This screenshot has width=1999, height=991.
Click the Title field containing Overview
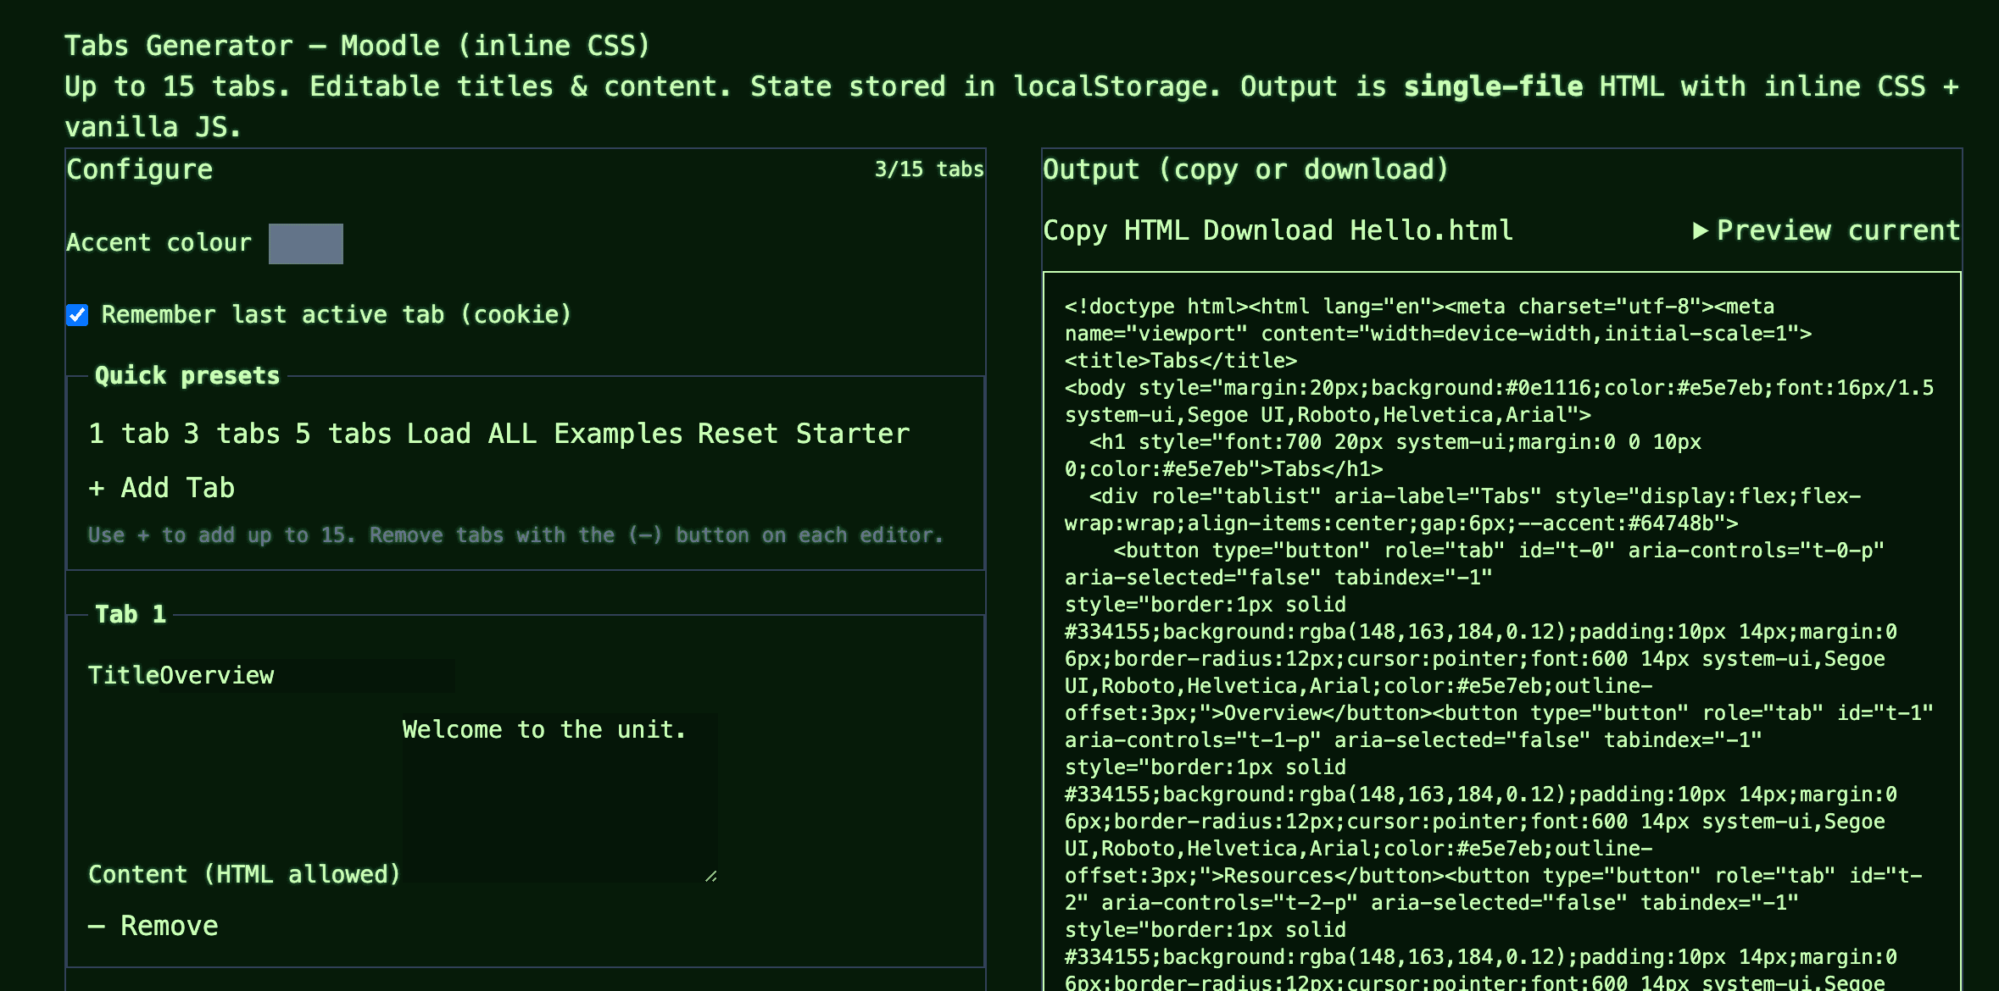306,676
